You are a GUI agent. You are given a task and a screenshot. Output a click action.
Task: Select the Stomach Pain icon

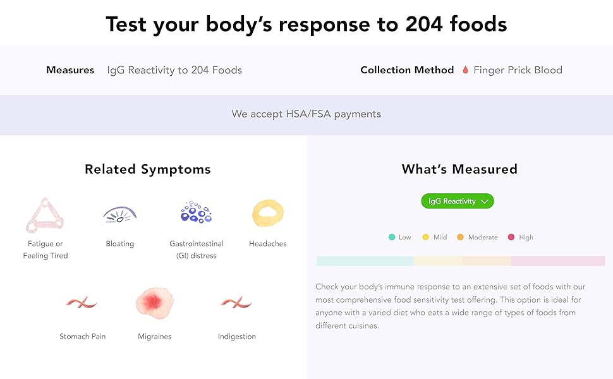point(82,304)
